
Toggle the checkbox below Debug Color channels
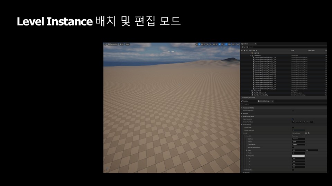tap(293, 170)
